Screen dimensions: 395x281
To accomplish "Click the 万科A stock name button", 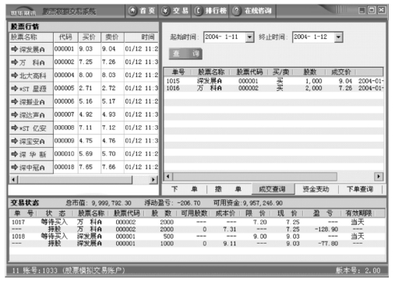I will (x=31, y=62).
